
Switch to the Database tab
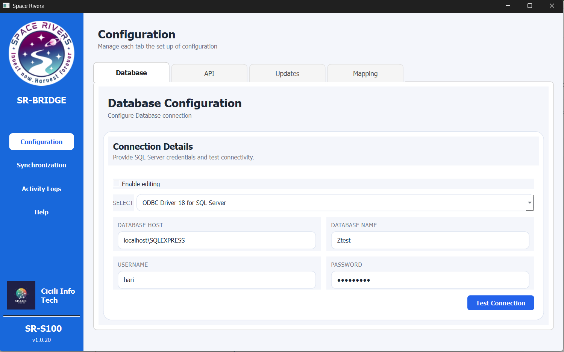click(x=131, y=73)
